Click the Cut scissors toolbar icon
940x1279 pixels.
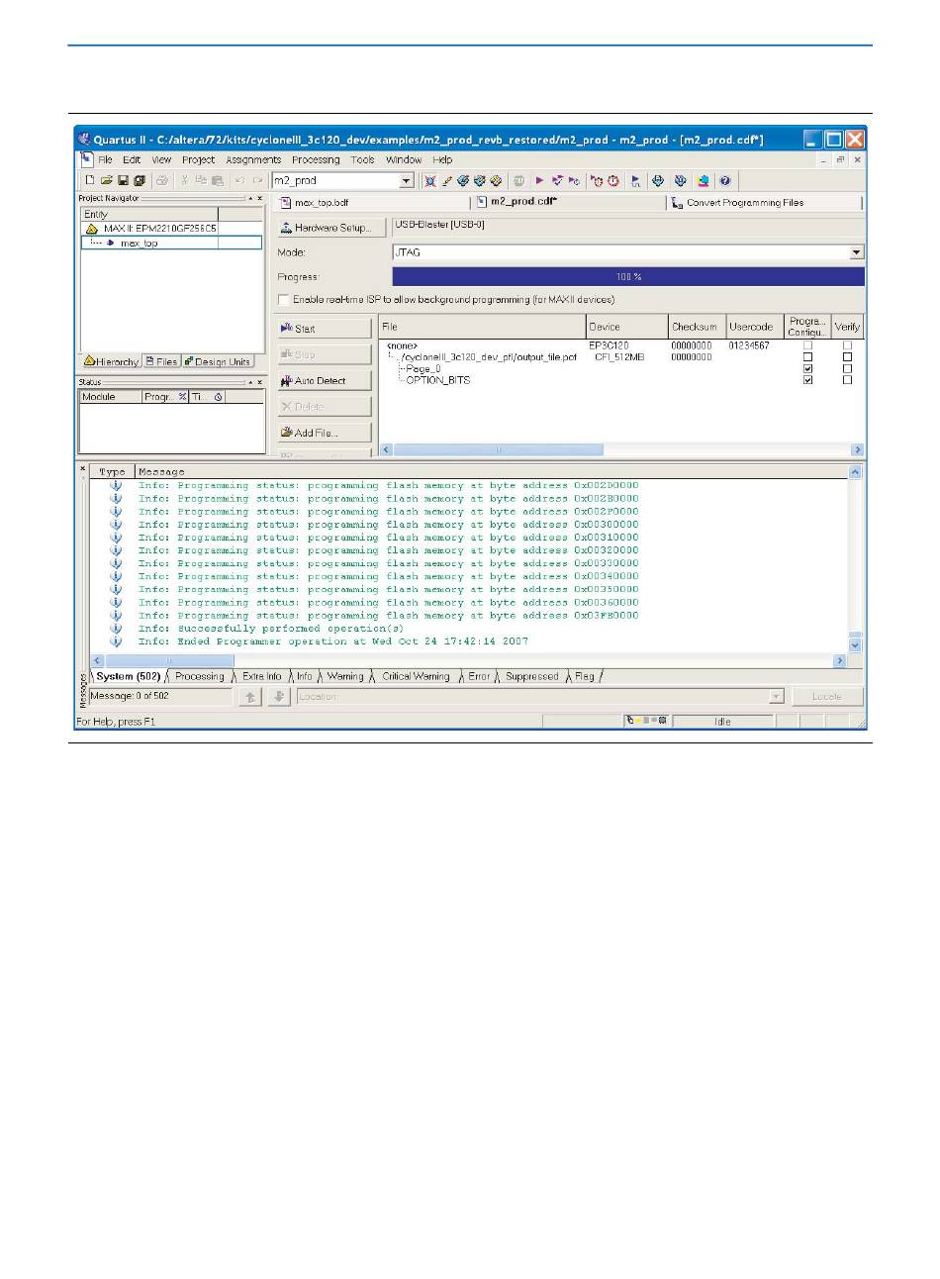[184, 180]
